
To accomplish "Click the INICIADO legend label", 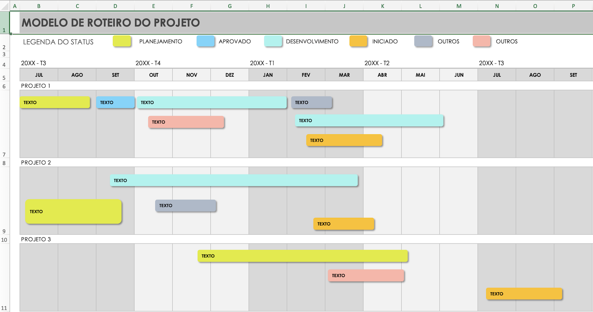I will pyautogui.click(x=385, y=41).
